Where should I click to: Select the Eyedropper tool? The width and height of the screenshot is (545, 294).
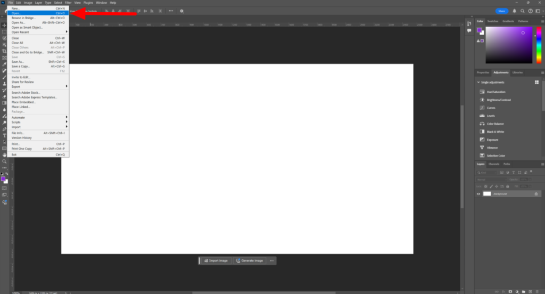tap(4, 64)
